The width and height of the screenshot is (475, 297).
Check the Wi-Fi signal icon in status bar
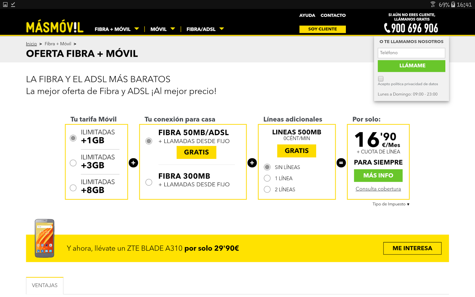pyautogui.click(x=433, y=4)
